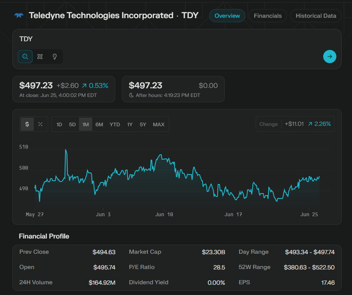The width and height of the screenshot is (352, 295).
Task: Select the 5Y chart range
Action: [143, 125]
